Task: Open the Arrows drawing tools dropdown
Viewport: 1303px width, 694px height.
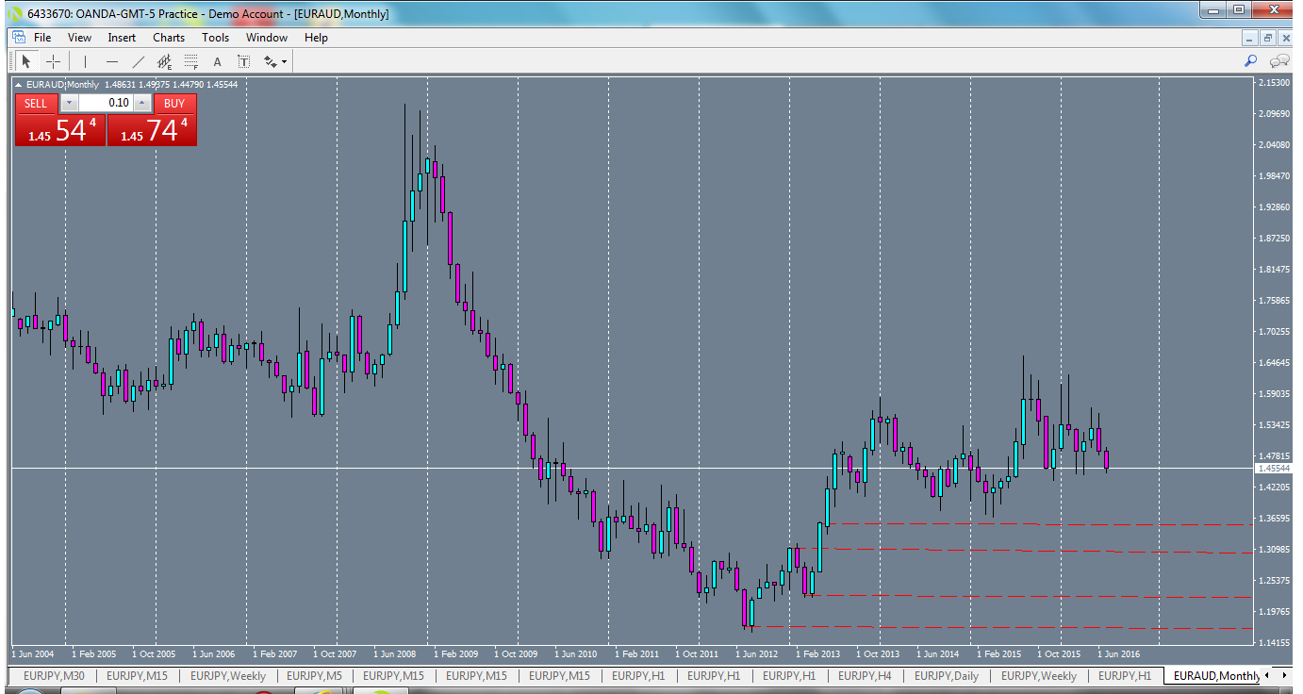Action: (x=272, y=60)
